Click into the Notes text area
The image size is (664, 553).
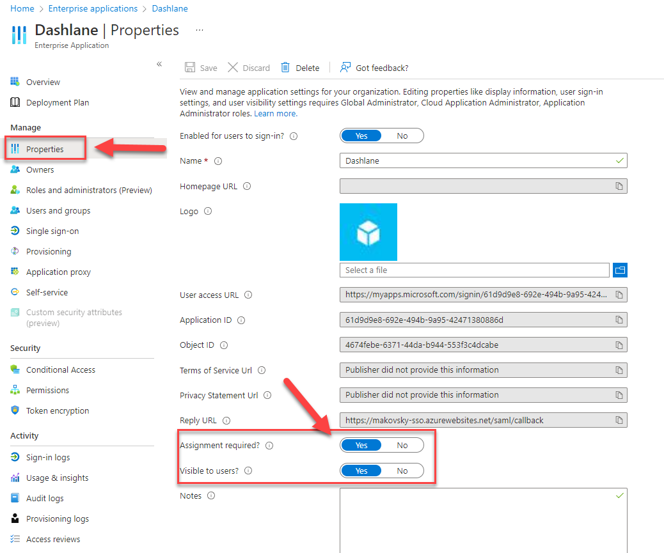483,520
